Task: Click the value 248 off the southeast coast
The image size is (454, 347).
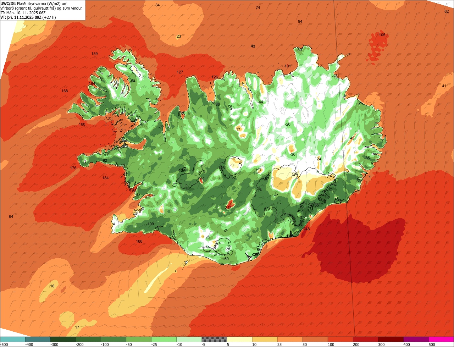Action: coord(306,229)
